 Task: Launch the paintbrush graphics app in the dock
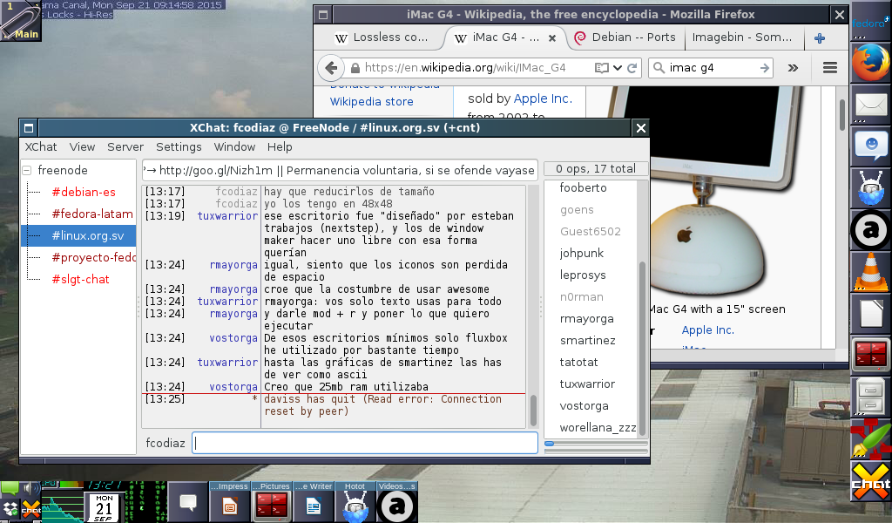click(x=871, y=438)
